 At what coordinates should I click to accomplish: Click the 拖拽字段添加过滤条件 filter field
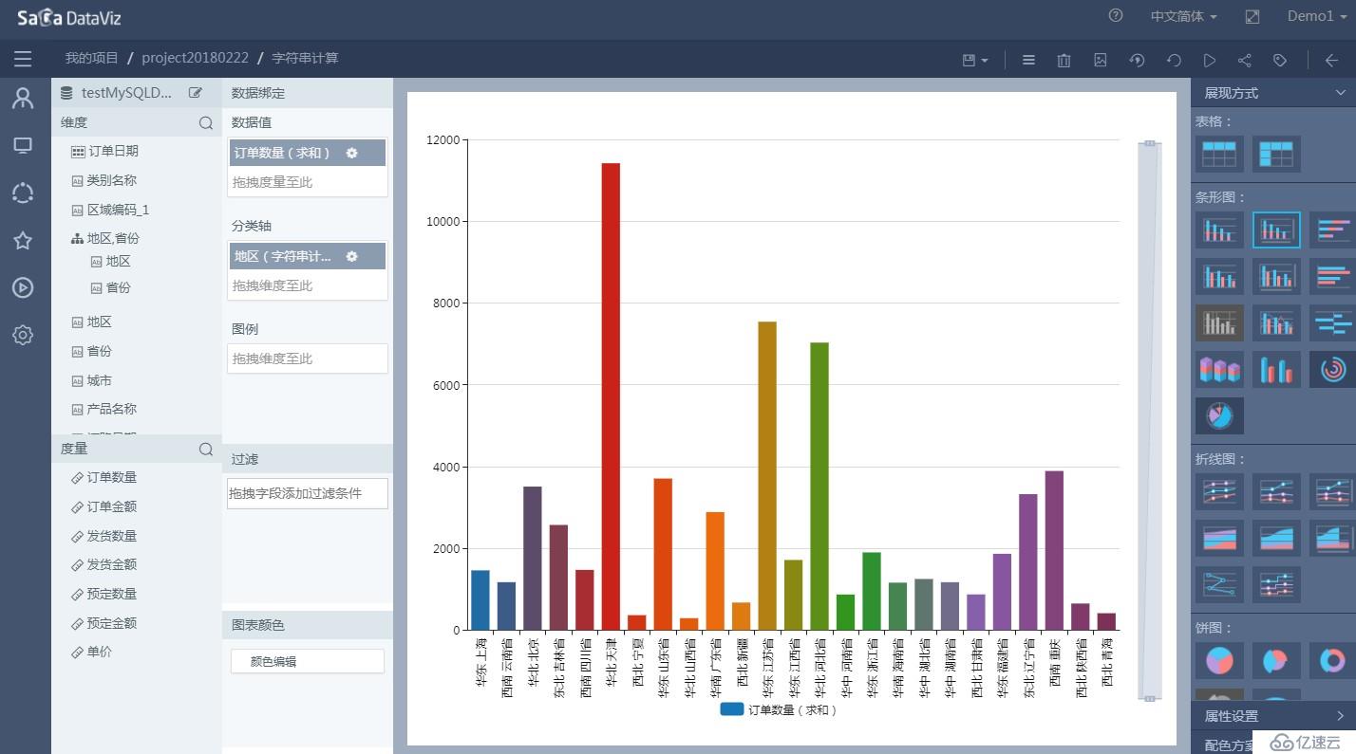(x=308, y=493)
